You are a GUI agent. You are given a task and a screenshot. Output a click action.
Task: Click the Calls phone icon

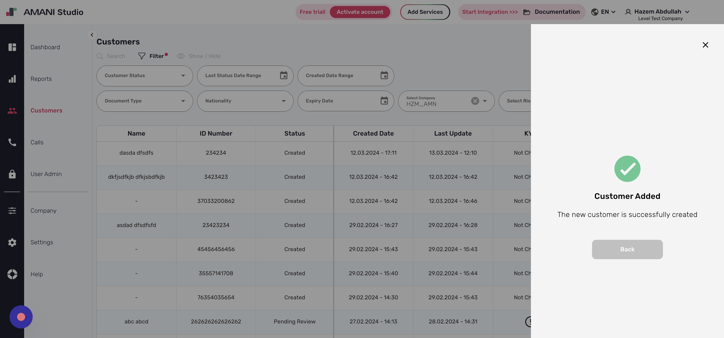pyautogui.click(x=12, y=142)
